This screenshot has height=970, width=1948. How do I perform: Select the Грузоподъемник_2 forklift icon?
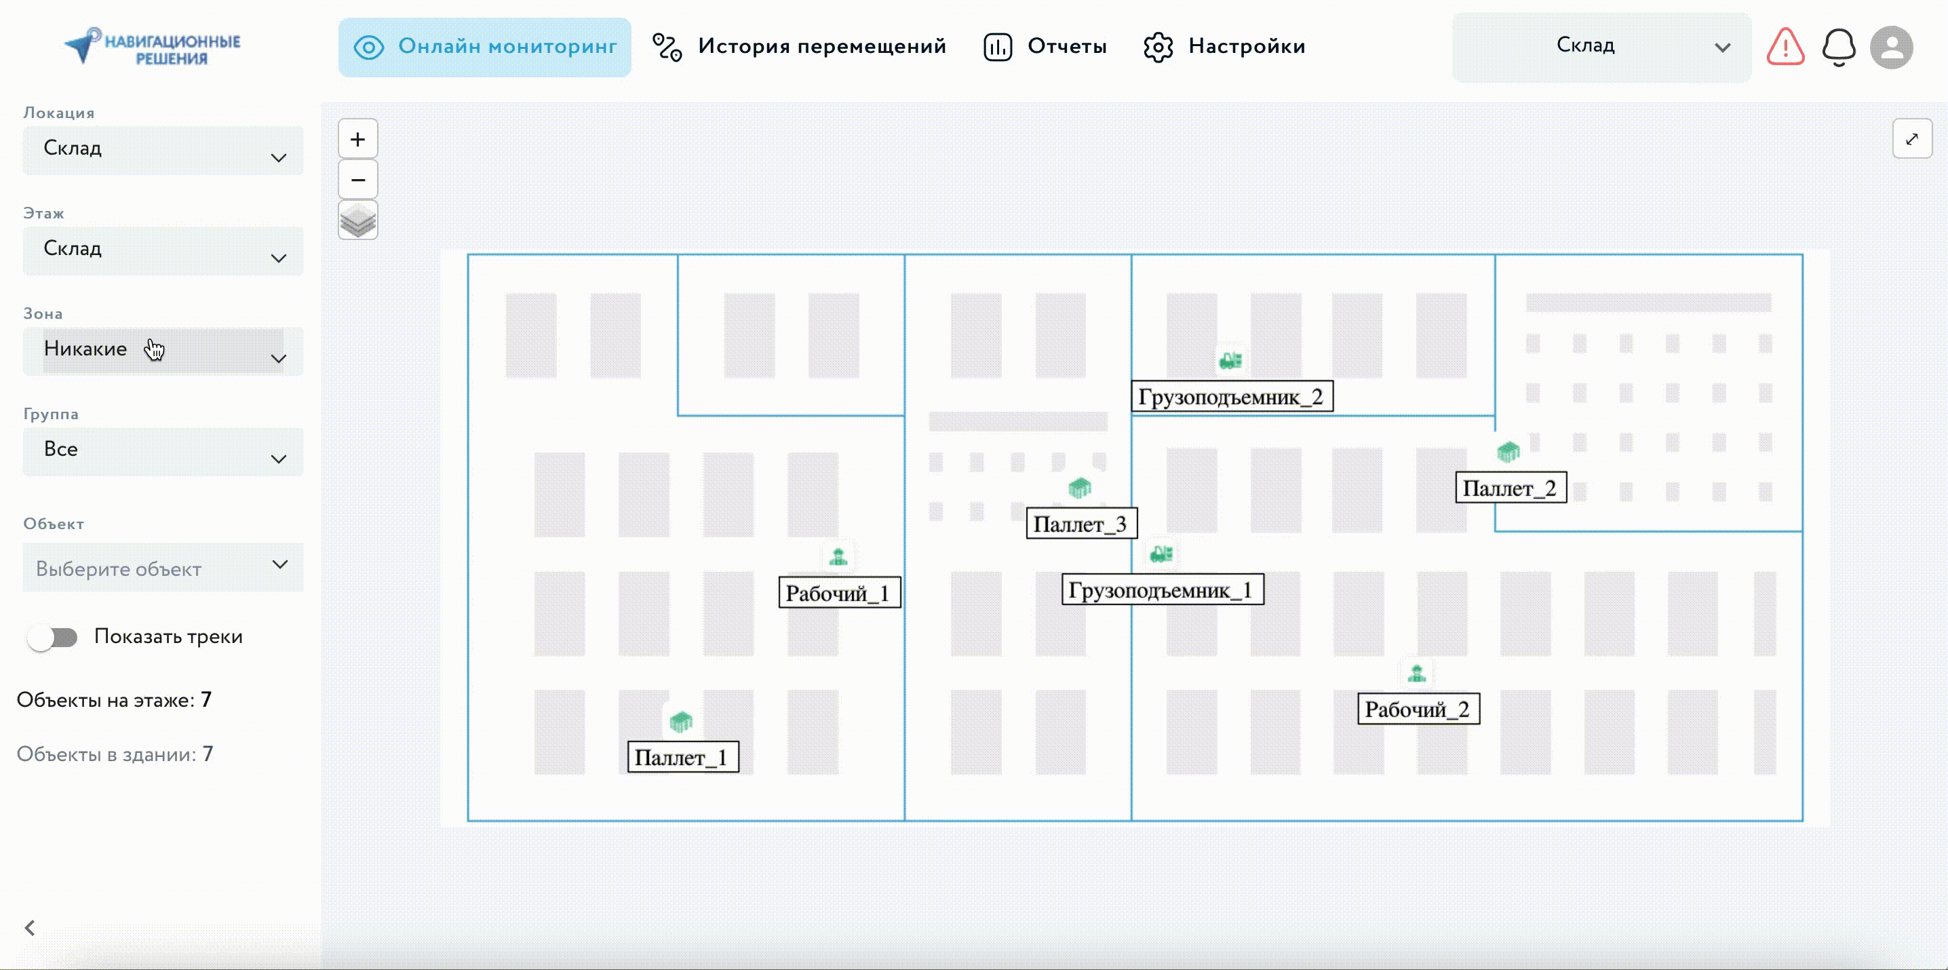click(1231, 361)
